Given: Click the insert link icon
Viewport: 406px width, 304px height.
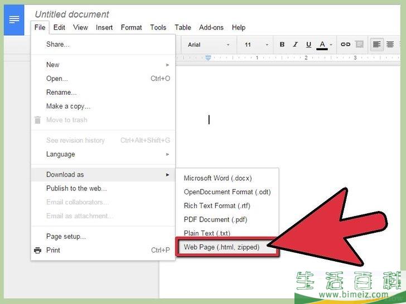Looking at the screenshot, I should [345, 45].
